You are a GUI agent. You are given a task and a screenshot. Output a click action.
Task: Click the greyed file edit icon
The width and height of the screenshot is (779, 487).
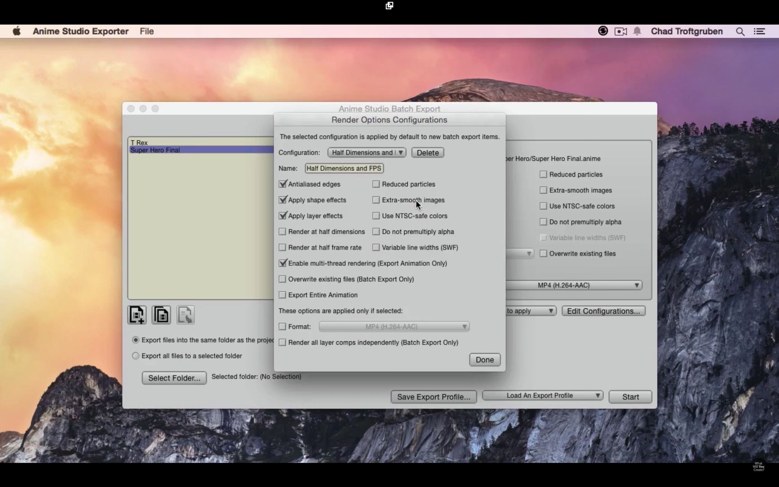point(185,315)
